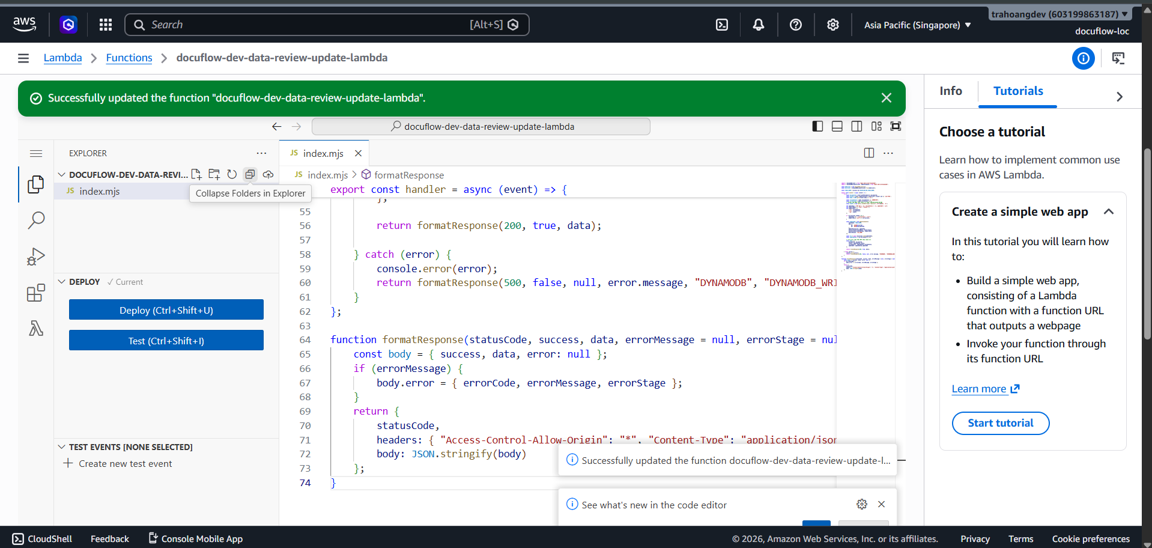
Task: Open the trahoangdev account dropdown
Action: 1060,14
